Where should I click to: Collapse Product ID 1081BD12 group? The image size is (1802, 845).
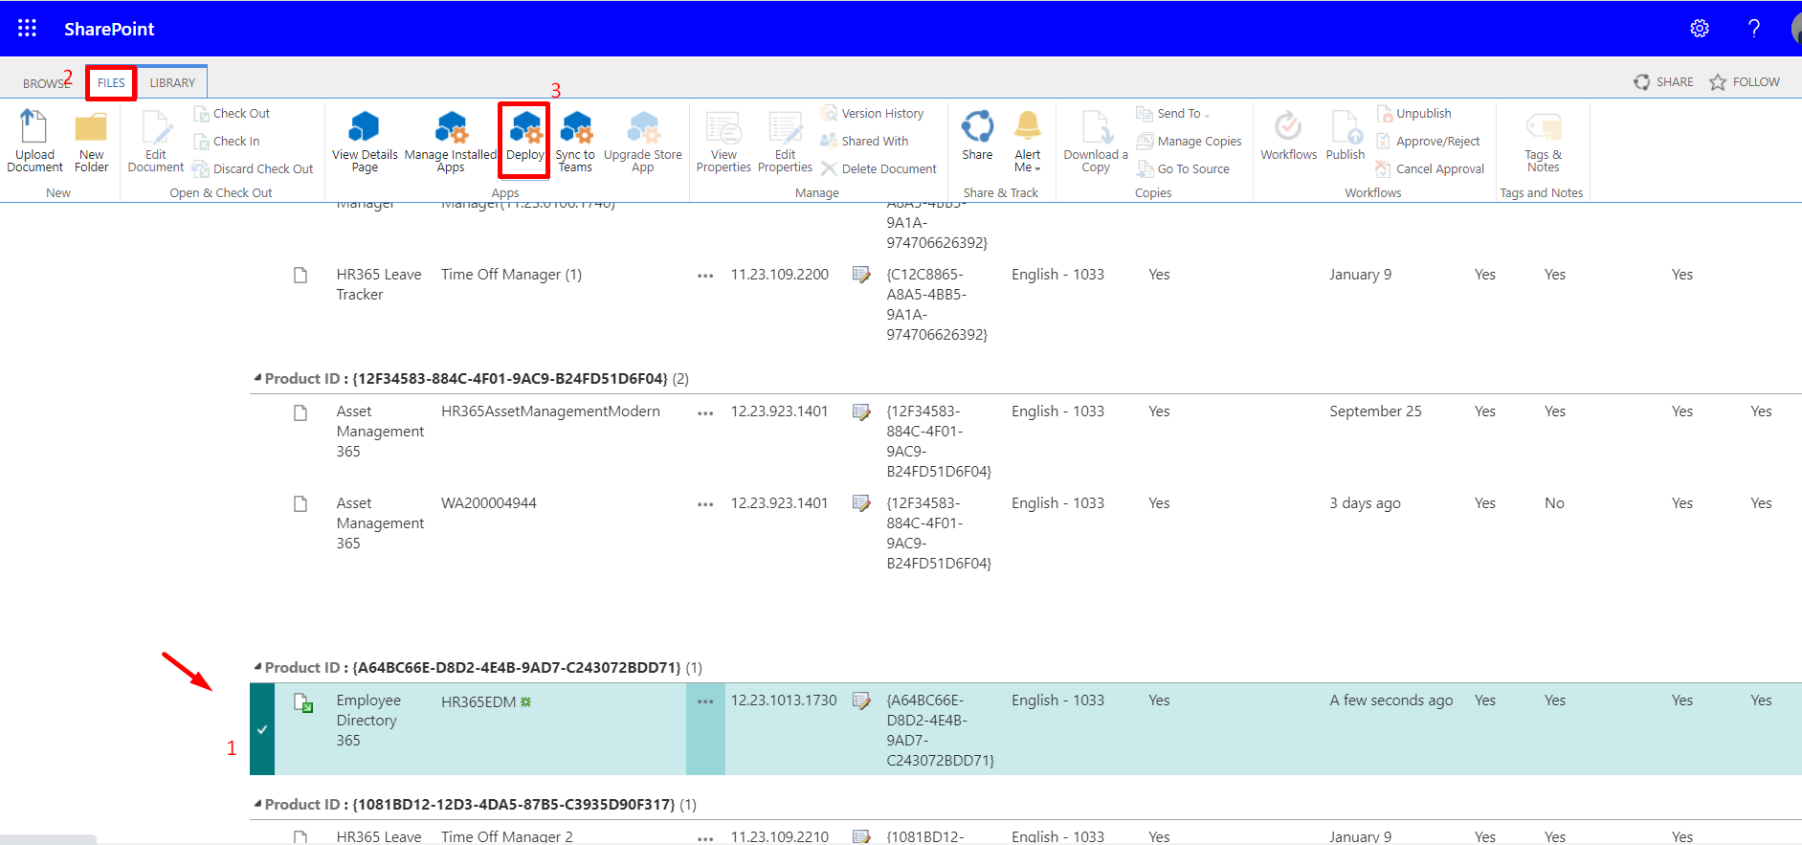[258, 804]
